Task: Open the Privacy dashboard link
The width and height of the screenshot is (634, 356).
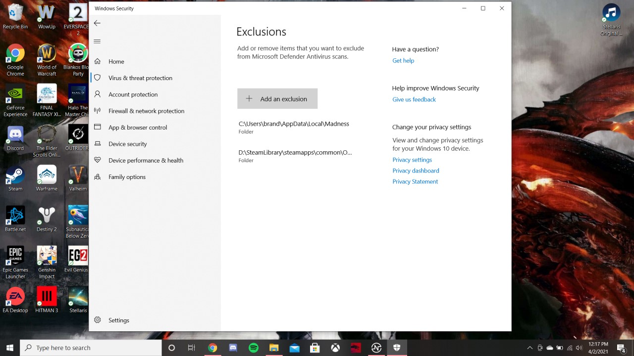Action: (x=416, y=171)
